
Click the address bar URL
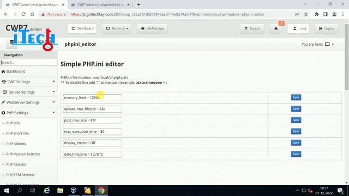(x=167, y=14)
